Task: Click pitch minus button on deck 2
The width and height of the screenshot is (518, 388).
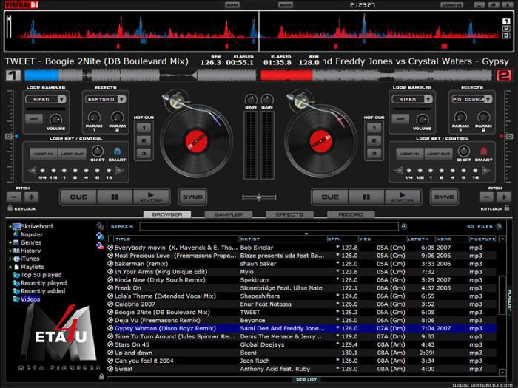Action: click(x=486, y=197)
